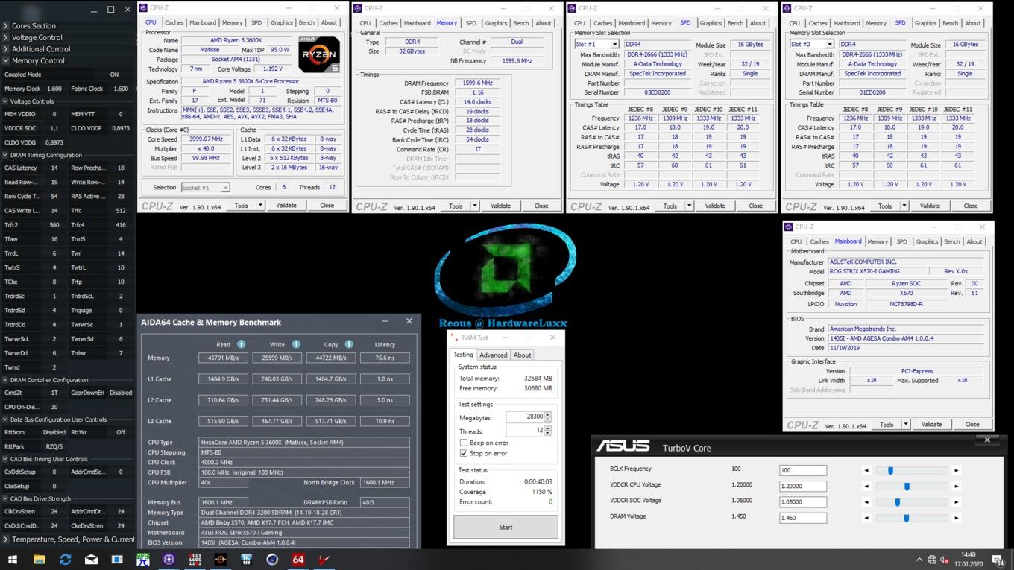Viewport: 1014px width, 570px height.
Task: Click Start button in RAM Test
Action: (x=506, y=527)
